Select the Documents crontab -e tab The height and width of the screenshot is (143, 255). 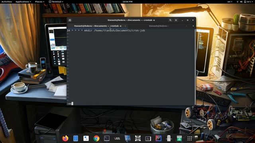[98, 26]
